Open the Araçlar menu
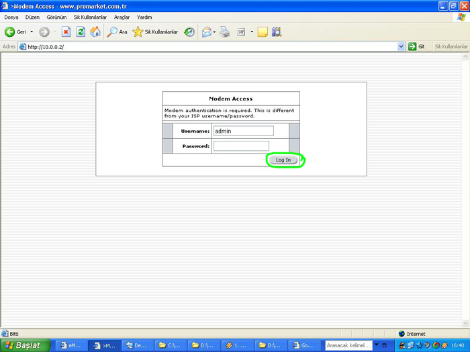Viewport: 470px width, 352px height. (x=122, y=17)
